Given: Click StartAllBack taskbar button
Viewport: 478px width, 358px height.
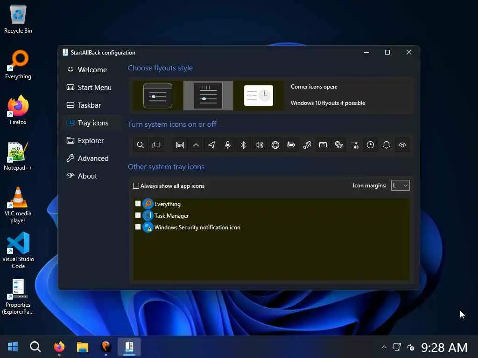Looking at the screenshot, I should click(129, 346).
